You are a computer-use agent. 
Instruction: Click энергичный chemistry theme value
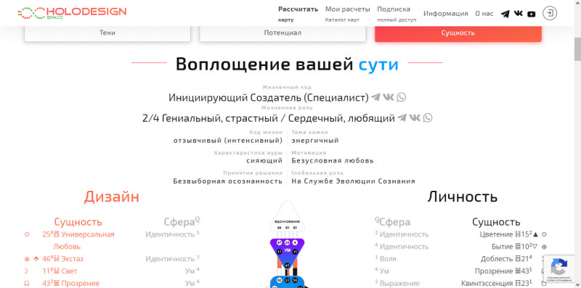(x=315, y=141)
